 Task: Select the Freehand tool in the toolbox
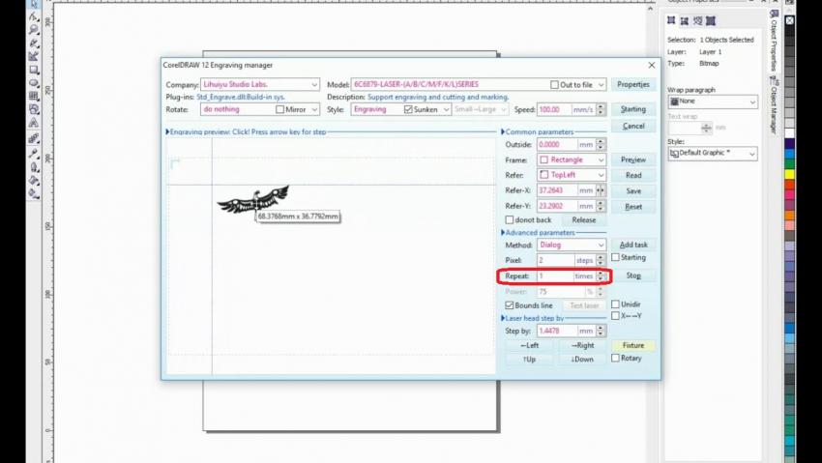[34, 43]
